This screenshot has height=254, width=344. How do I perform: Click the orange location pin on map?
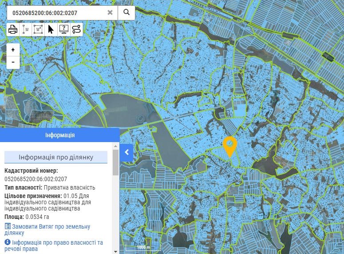tap(229, 146)
